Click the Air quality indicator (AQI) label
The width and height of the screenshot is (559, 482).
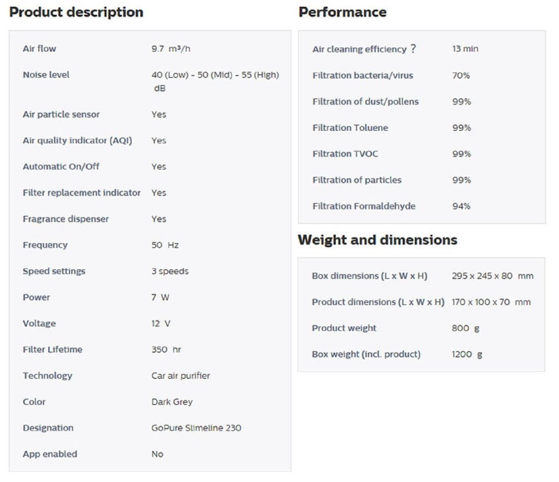78,140
